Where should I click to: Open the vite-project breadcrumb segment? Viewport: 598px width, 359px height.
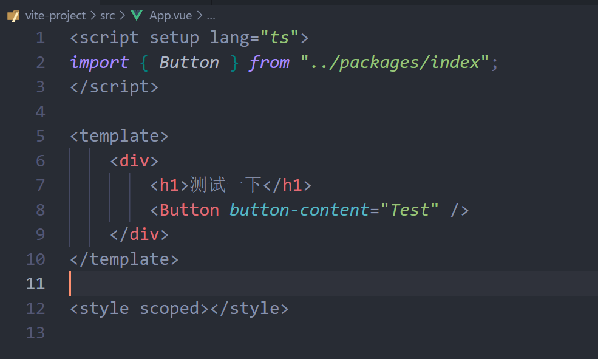pyautogui.click(x=55, y=16)
